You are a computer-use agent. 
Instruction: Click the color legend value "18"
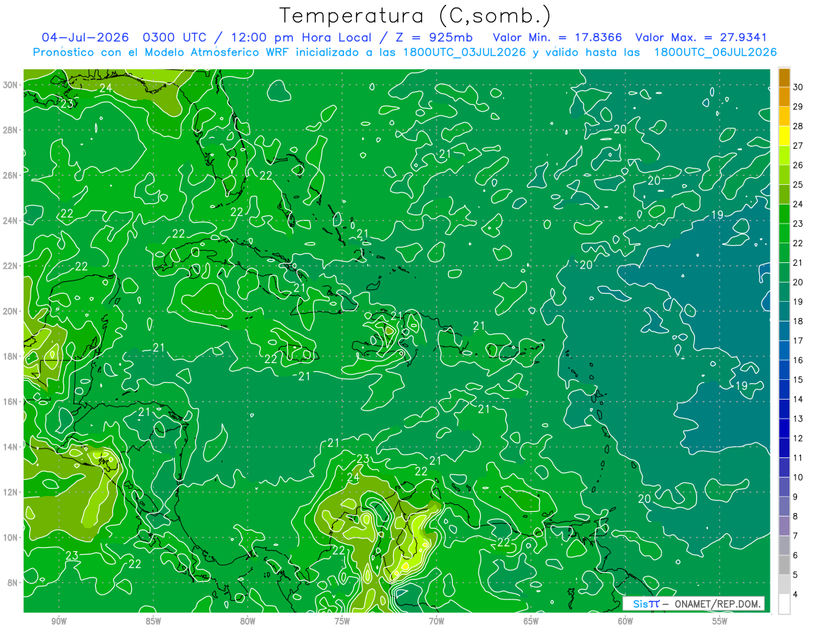(x=798, y=321)
